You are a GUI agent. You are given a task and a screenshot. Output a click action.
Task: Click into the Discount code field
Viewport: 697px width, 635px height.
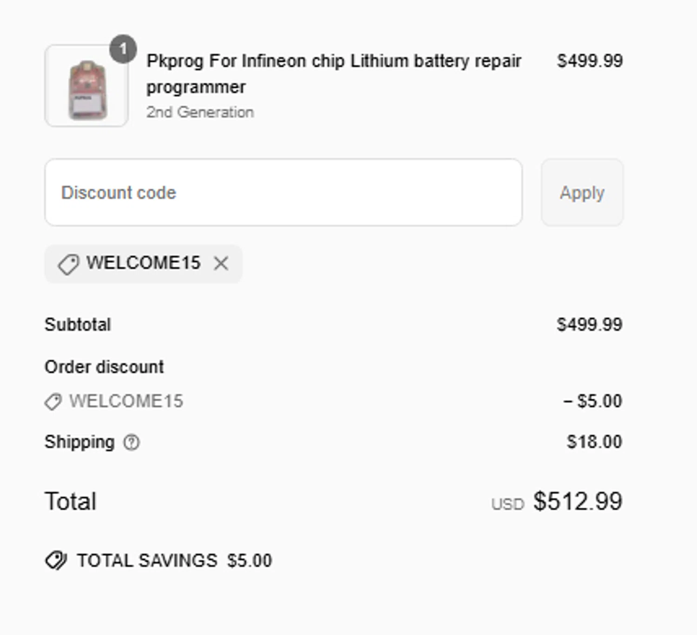click(x=283, y=192)
